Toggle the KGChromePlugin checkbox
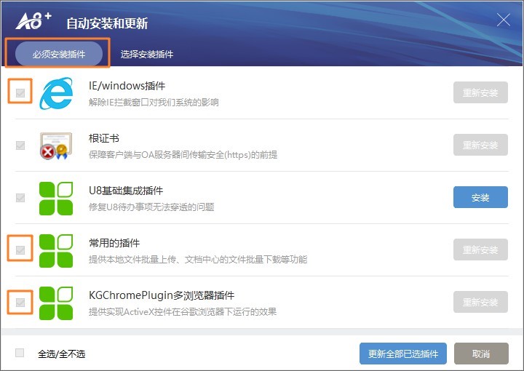This screenshot has height=371, width=524. (20, 303)
